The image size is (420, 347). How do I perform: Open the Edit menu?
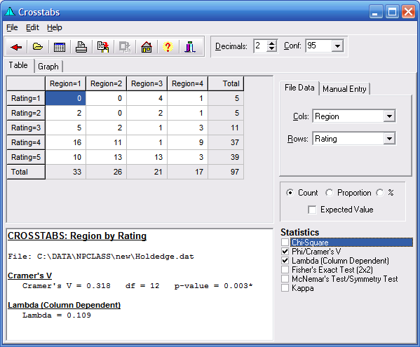click(x=32, y=27)
